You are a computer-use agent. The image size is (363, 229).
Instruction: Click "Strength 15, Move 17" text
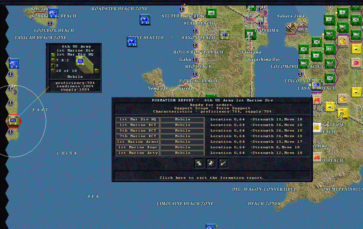(277, 142)
